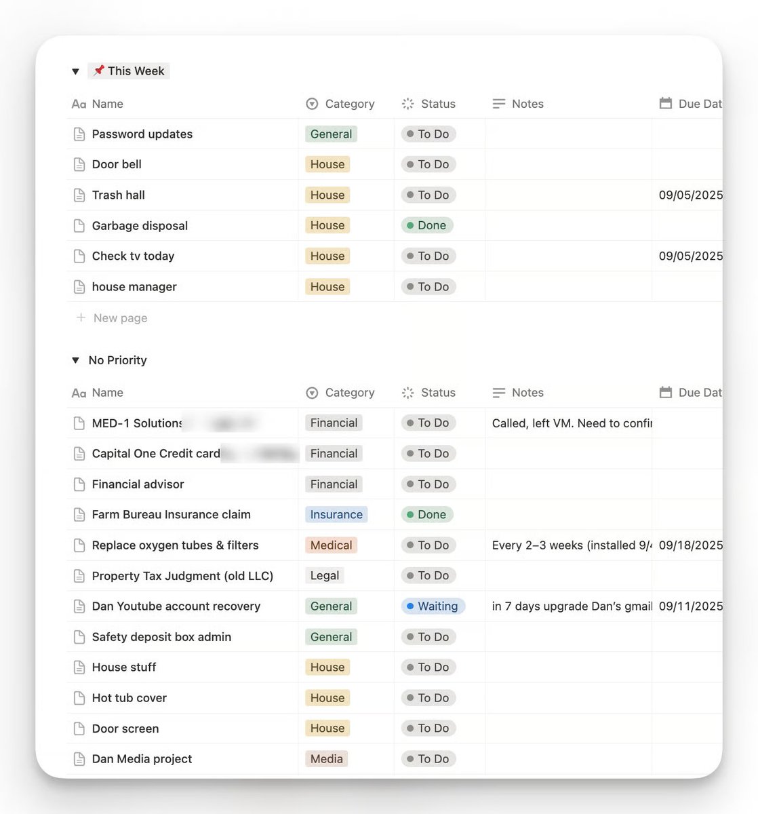Open the Farm Bureau Insurance claim page icon
This screenshot has height=814, width=758.
(79, 515)
